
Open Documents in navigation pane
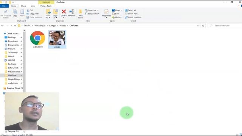pos(13,45)
